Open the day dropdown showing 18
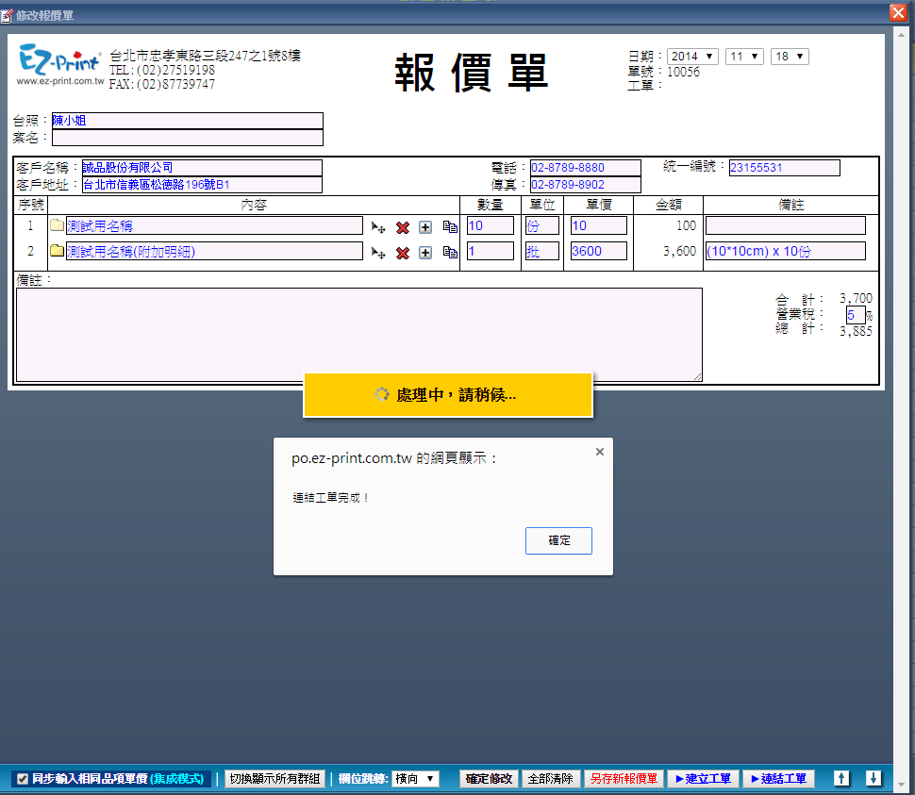This screenshot has height=795, width=915. [790, 57]
